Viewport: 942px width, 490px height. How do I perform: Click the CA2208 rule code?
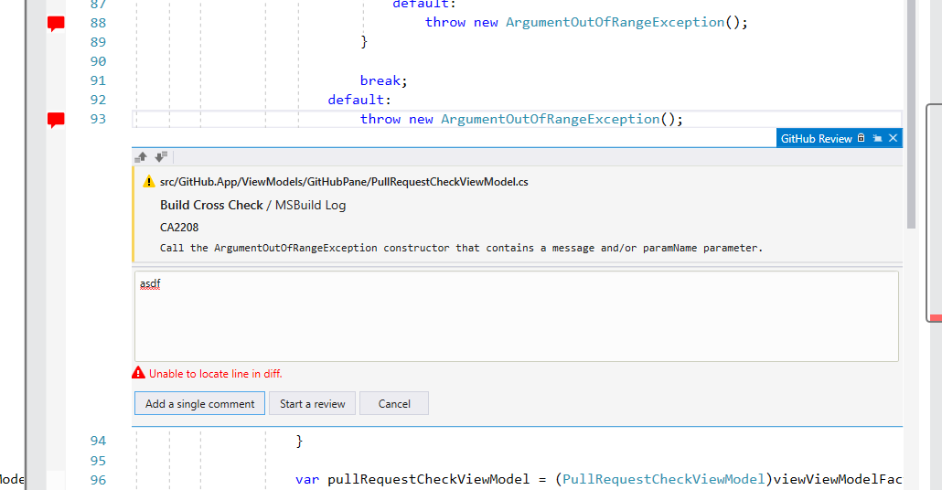click(179, 228)
